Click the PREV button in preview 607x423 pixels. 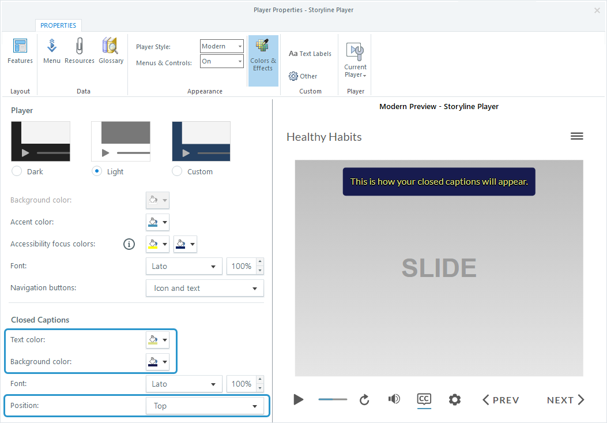pyautogui.click(x=500, y=400)
